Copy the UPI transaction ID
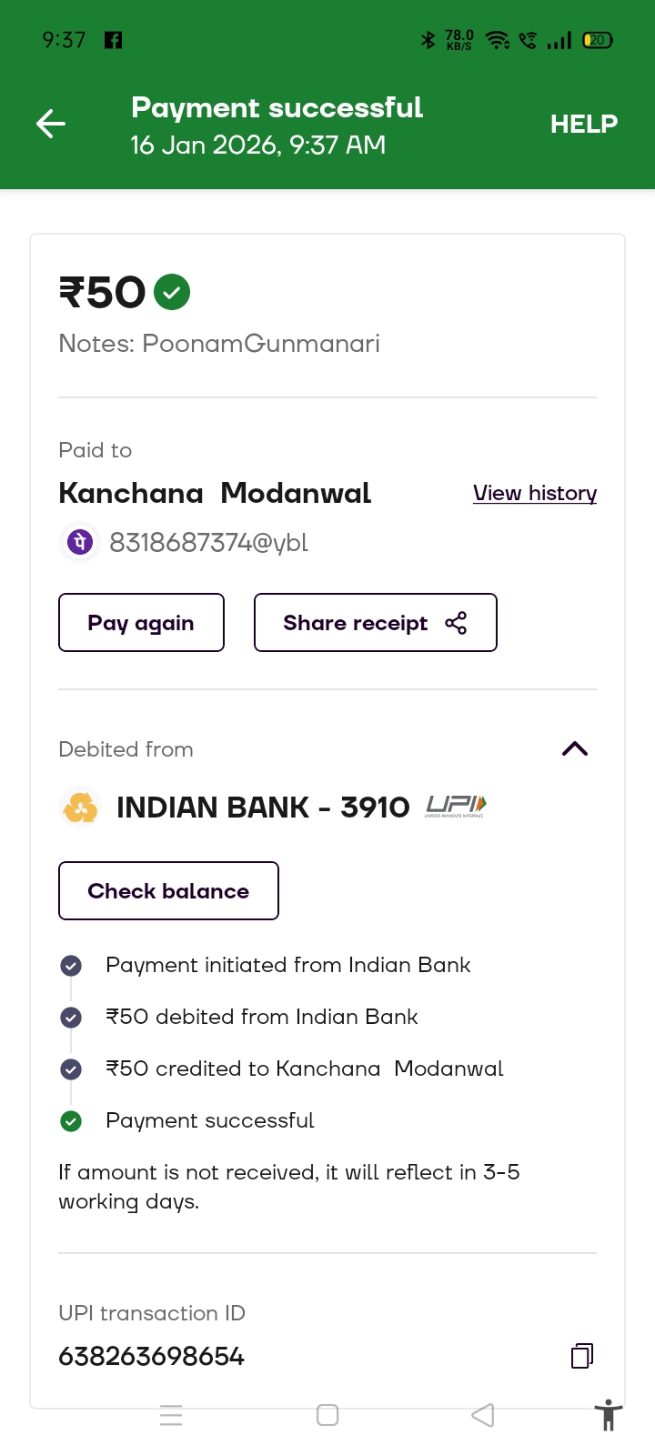Viewport: 655px width, 1455px height. click(582, 1356)
